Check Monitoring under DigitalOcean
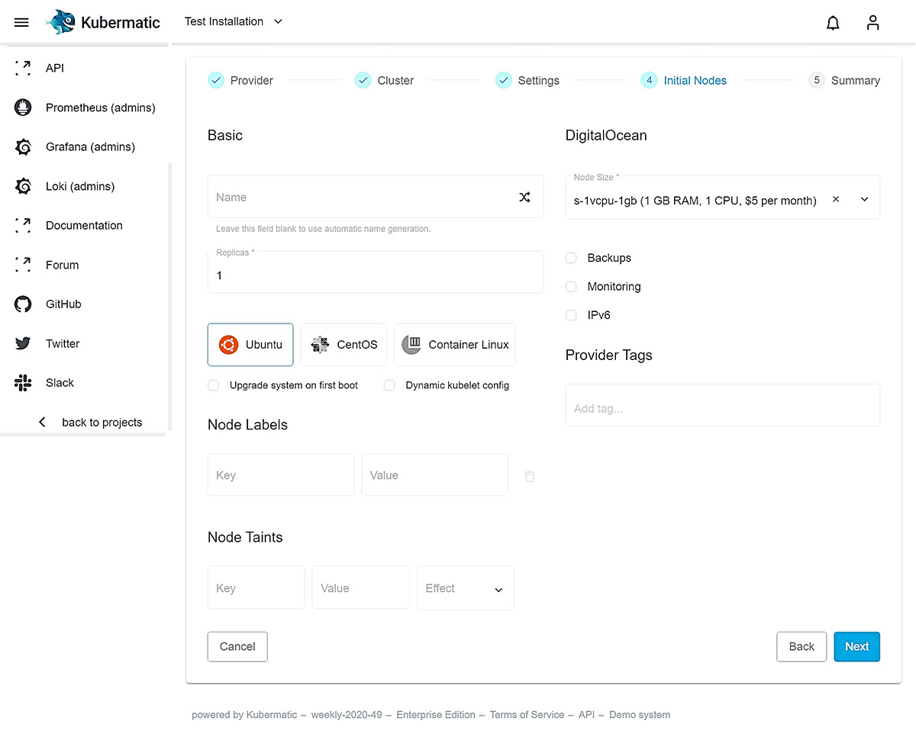 coord(571,287)
